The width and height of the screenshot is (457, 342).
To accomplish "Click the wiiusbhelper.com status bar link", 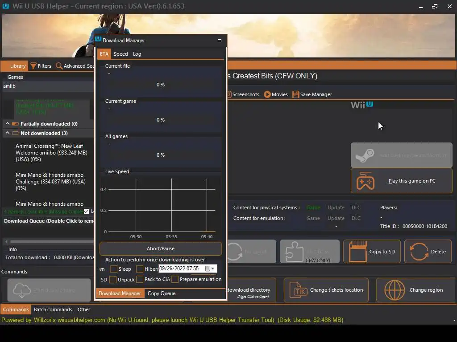I will [81, 320].
